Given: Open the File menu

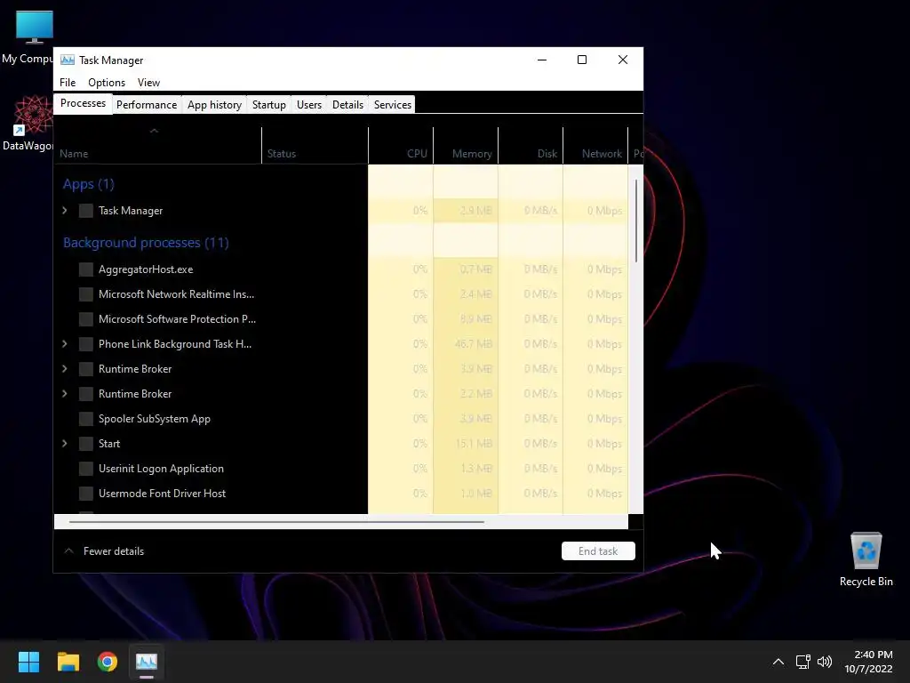Looking at the screenshot, I should point(68,83).
